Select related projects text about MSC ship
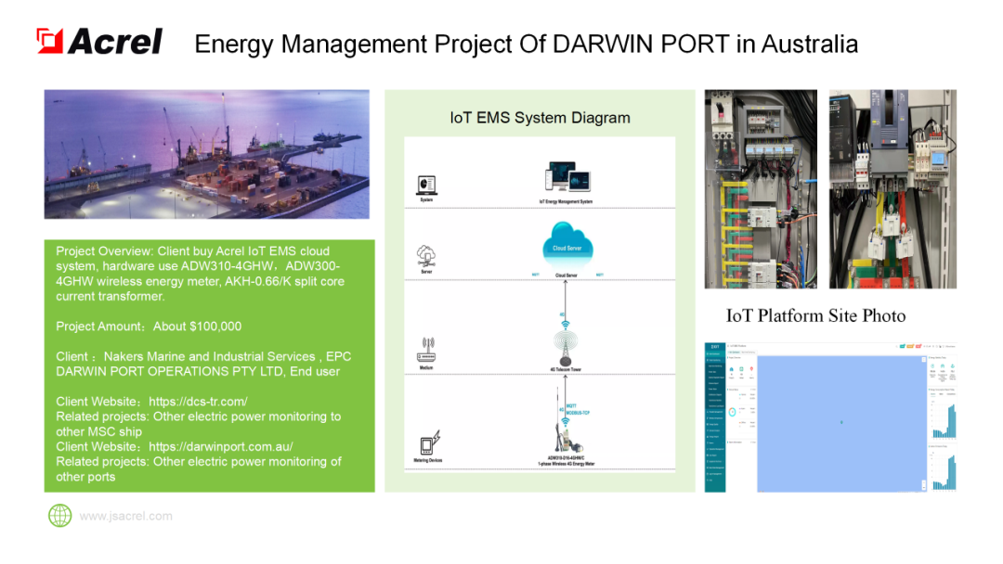Screen dimensions: 1003x564 click(x=199, y=424)
